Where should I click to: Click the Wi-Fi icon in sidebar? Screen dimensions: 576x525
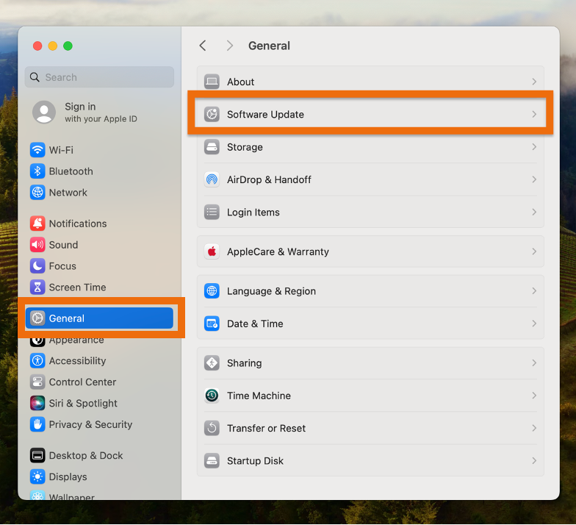tap(37, 150)
